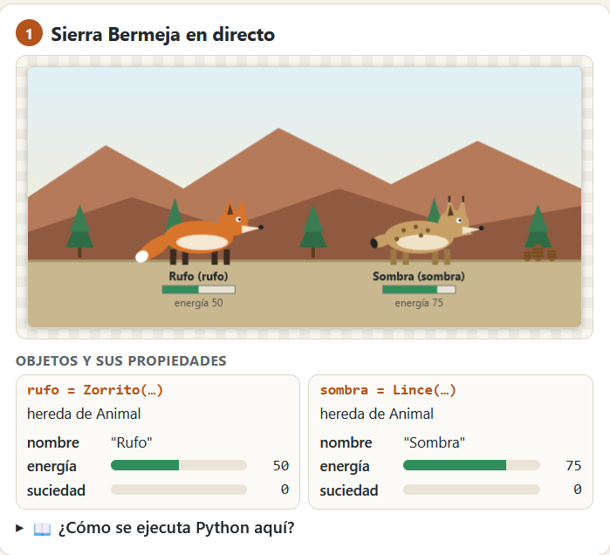Image resolution: width=610 pixels, height=555 pixels.
Task: Click the "Rufo" nombre value
Action: tap(132, 442)
